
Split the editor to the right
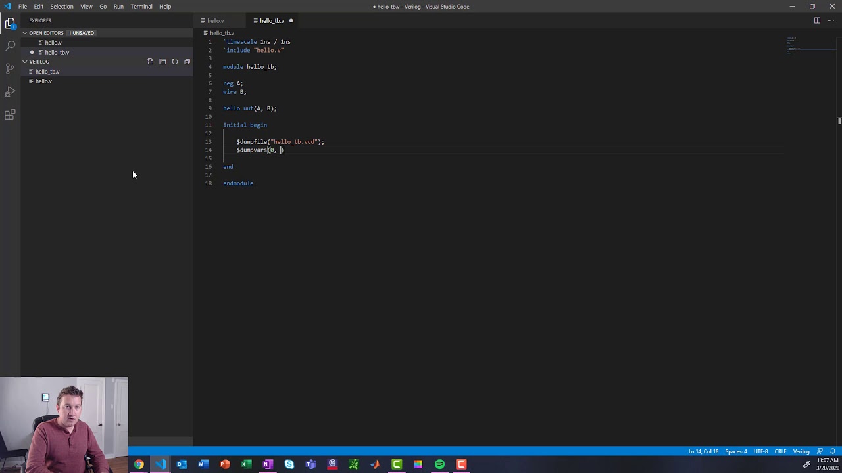[x=817, y=20]
